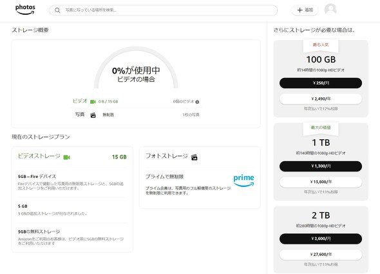The image size is (380, 274).
Task: Click the prime logo
Action: [243, 181]
